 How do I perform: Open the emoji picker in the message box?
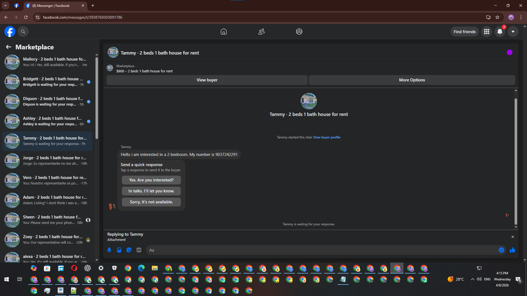pyautogui.click(x=501, y=250)
